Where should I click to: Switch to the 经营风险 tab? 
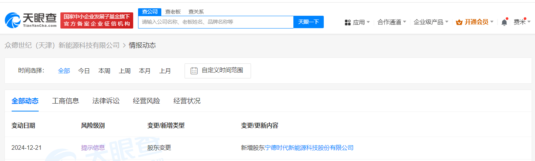tap(147, 101)
